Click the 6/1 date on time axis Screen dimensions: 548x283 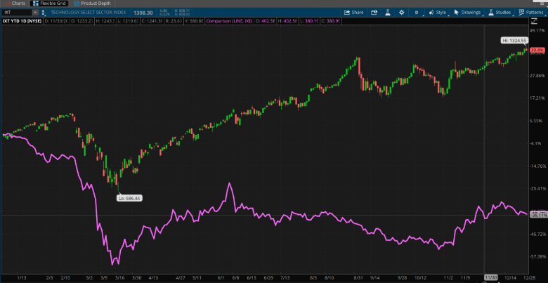coord(221,277)
